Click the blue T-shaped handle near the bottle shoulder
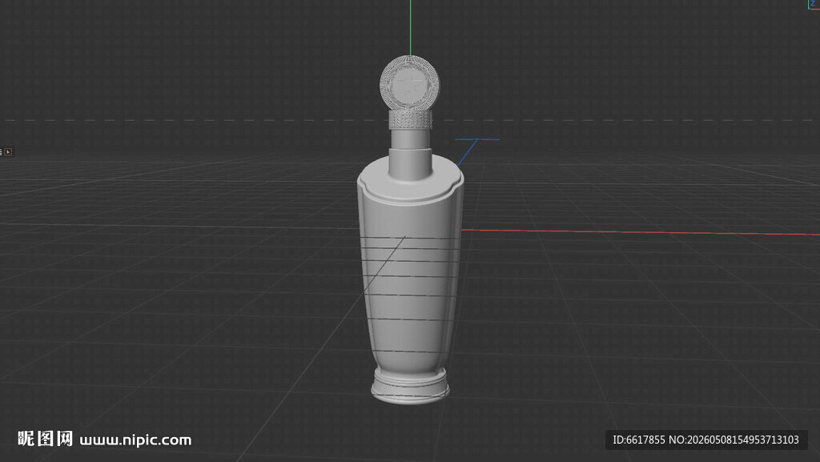 pyautogui.click(x=476, y=151)
